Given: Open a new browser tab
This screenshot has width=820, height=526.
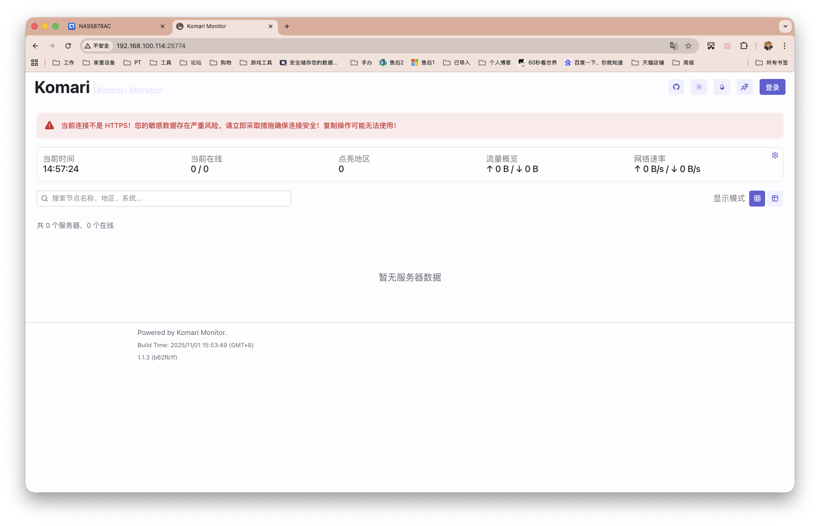Looking at the screenshot, I should pos(287,26).
